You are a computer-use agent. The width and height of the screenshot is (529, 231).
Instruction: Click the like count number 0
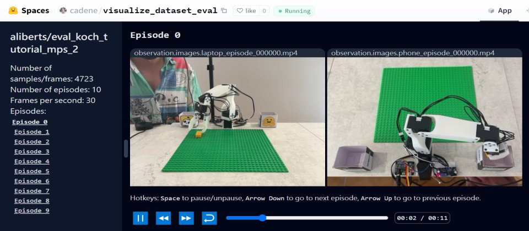(x=264, y=11)
